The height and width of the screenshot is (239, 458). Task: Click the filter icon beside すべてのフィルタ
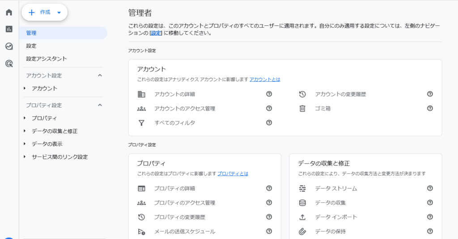point(141,123)
